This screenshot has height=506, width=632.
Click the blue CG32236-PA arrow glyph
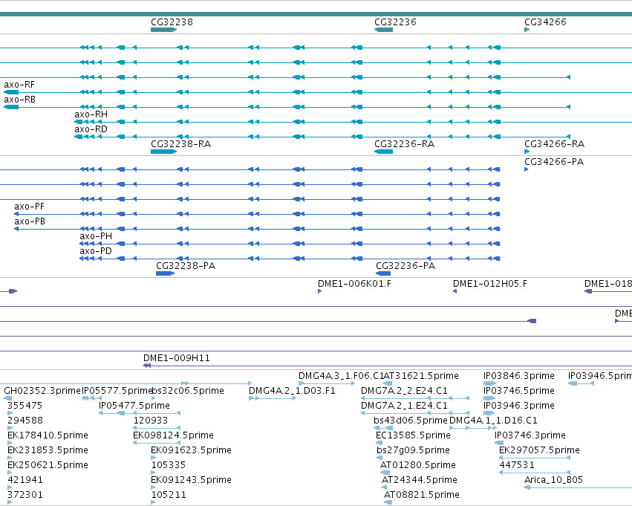[383, 273]
